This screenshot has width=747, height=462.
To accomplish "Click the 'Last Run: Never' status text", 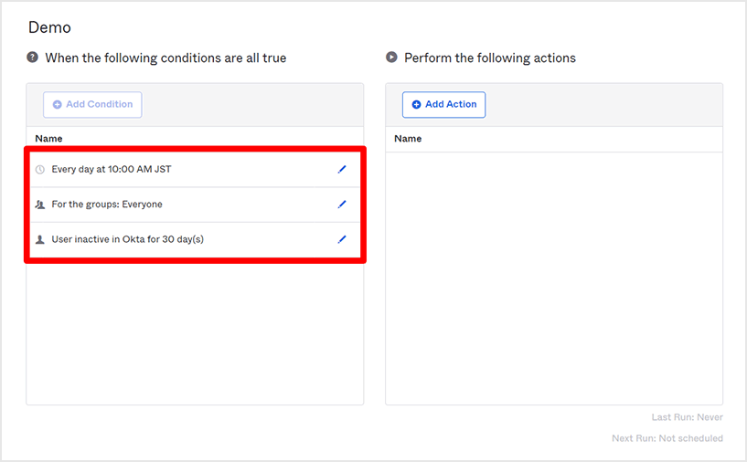I will [x=687, y=417].
